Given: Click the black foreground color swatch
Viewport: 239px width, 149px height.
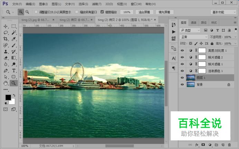Looking at the screenshot, I should point(8,97).
